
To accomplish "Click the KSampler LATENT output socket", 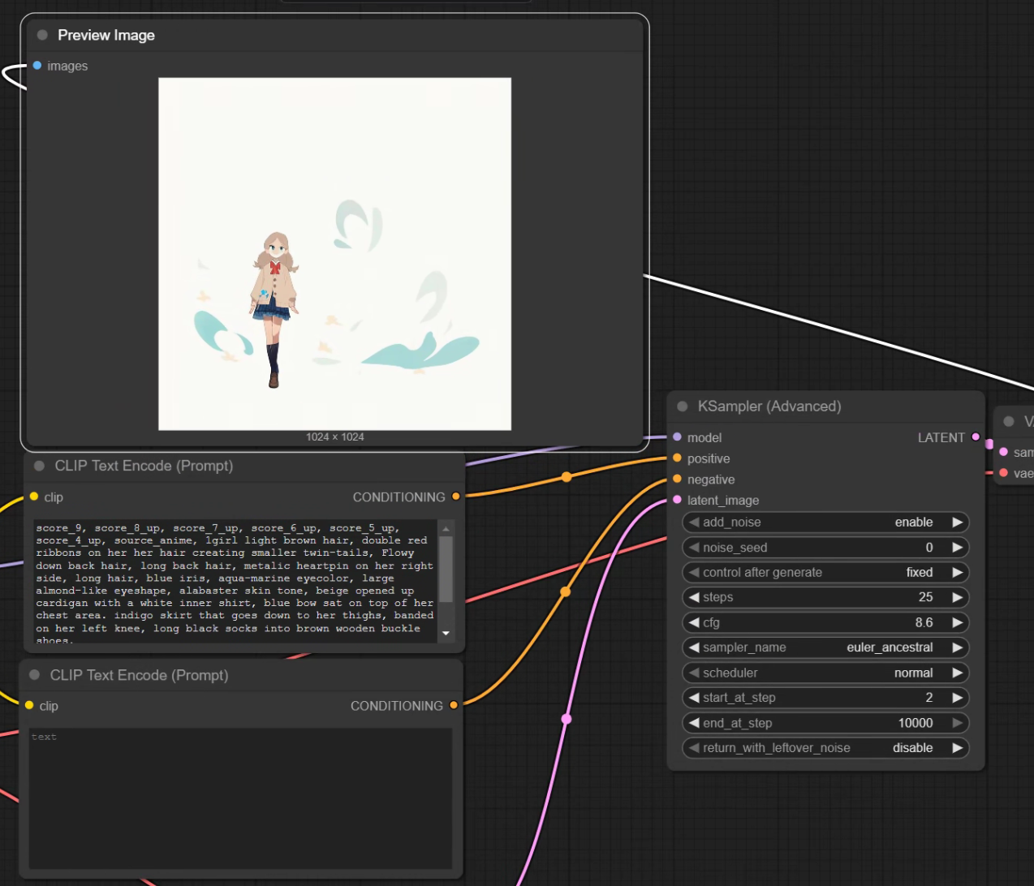I will click(976, 437).
